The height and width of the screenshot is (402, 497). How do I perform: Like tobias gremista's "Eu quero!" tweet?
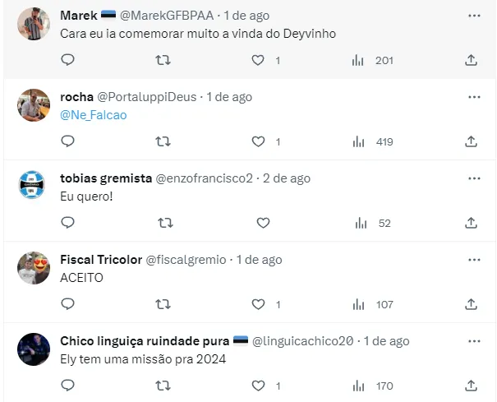tap(263, 223)
